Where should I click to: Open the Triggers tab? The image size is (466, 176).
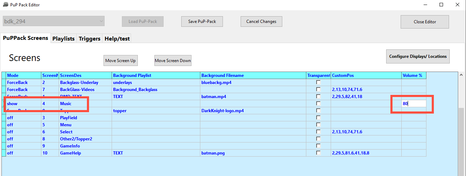(89, 39)
